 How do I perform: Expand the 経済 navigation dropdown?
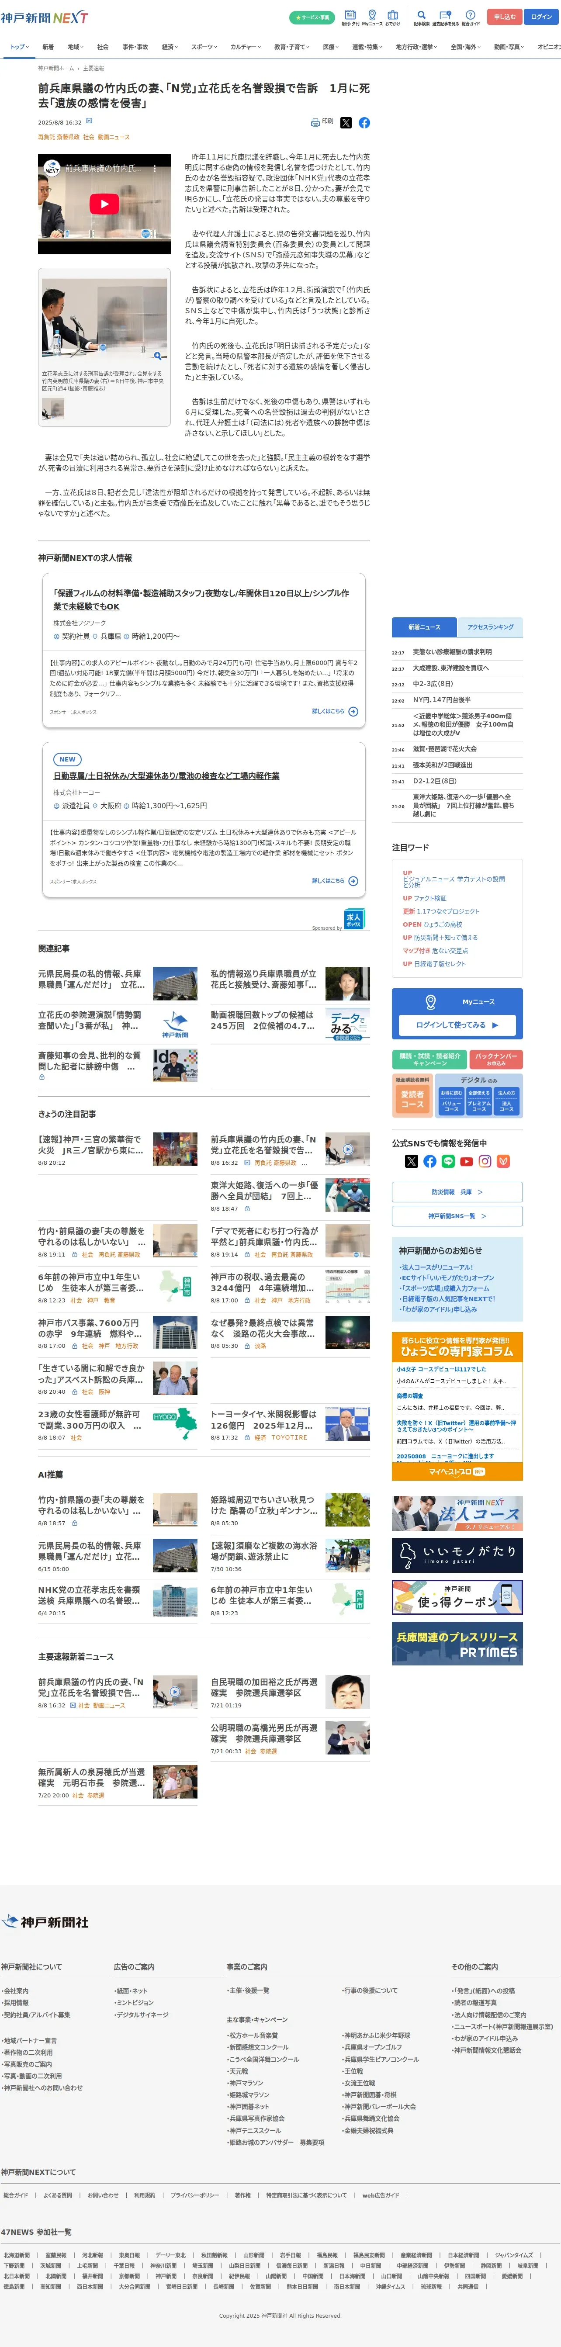[170, 46]
